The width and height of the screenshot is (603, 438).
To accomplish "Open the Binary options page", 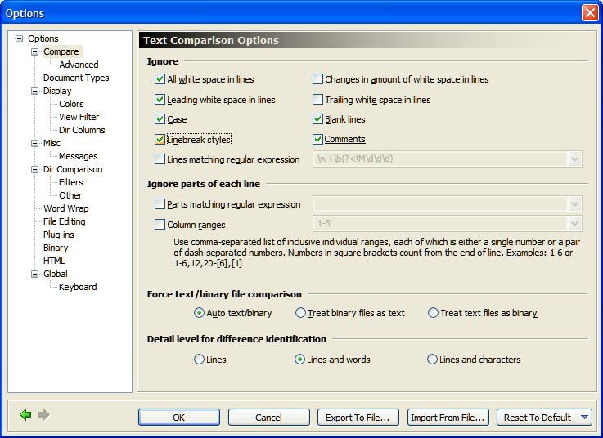I will coord(56,248).
